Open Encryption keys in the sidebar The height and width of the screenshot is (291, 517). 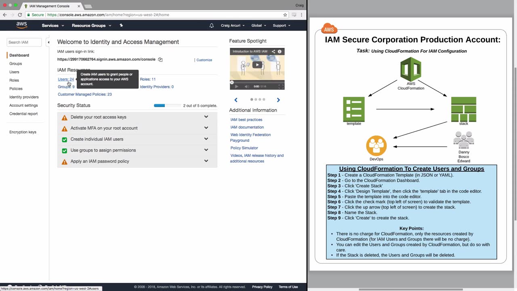point(23,132)
